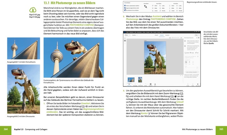Click the green 'PHOTOMERGE COMPOSE' text on left page

pos(82,25)
